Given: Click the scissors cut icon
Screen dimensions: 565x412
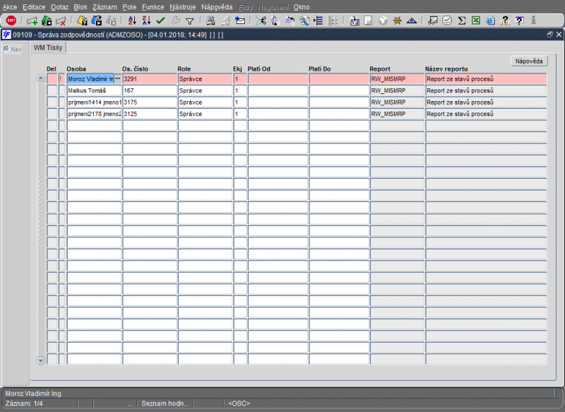Looking at the screenshot, I should (261, 20).
